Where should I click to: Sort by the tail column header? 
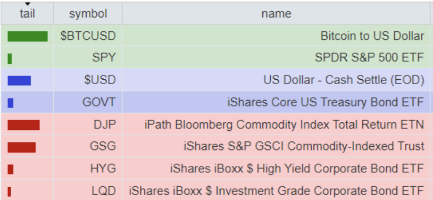click(x=27, y=13)
